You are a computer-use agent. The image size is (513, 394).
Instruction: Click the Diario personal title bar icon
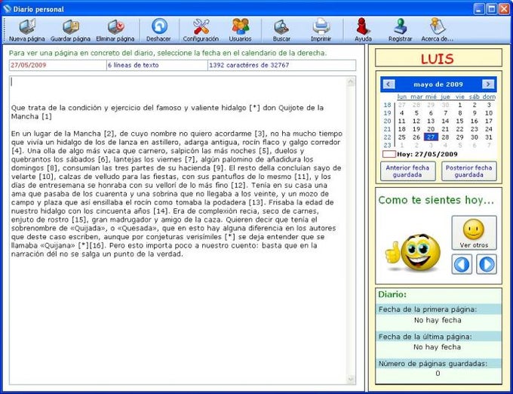tap(7, 9)
